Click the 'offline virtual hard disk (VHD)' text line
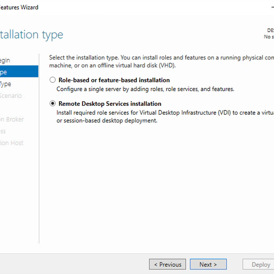The width and height of the screenshot is (274, 274). pos(113,66)
